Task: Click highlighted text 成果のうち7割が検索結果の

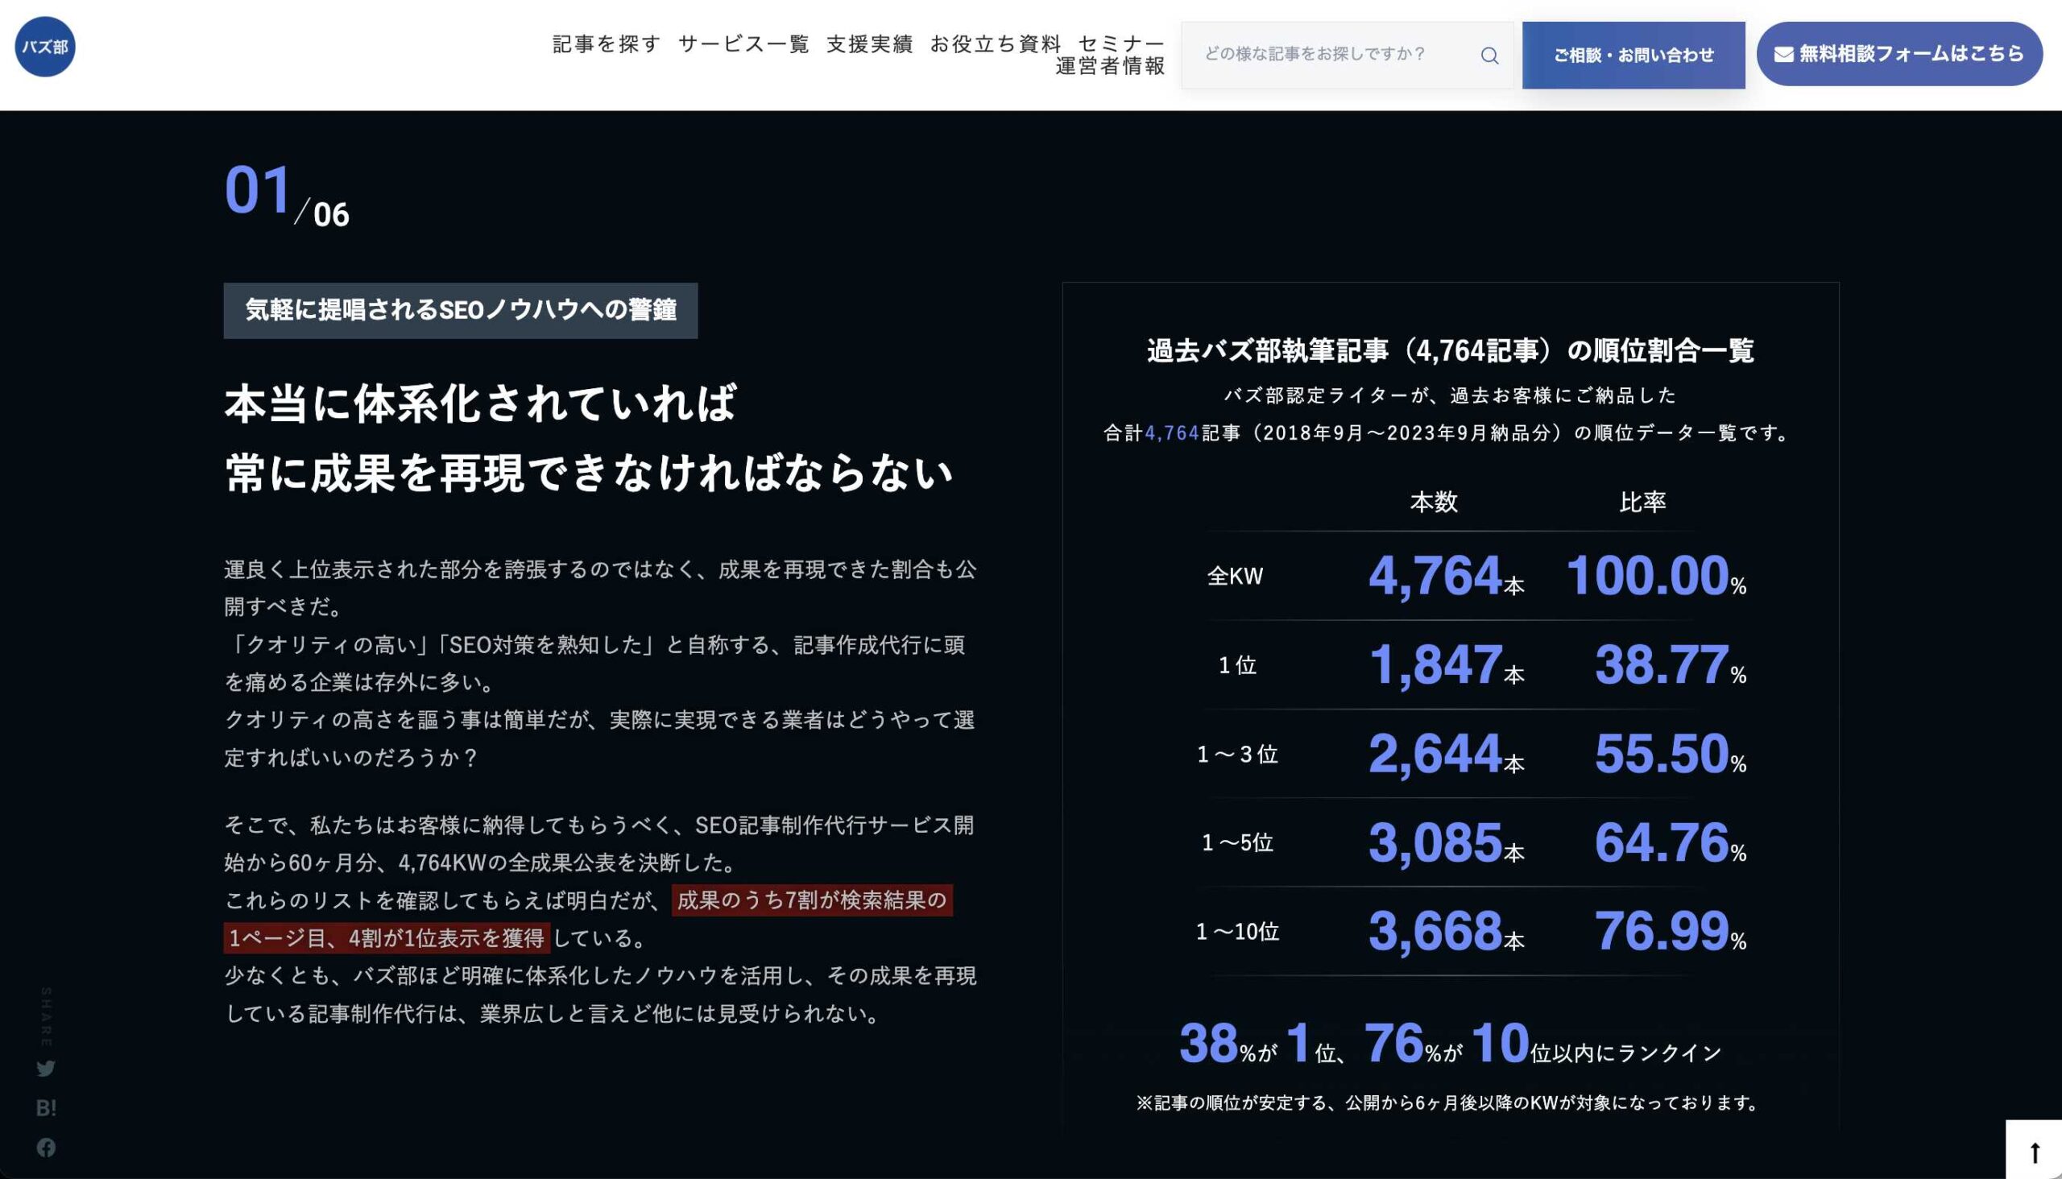Action: pos(812,900)
